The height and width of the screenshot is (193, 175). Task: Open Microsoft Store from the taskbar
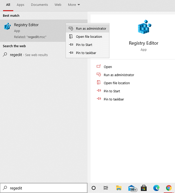click(144, 188)
